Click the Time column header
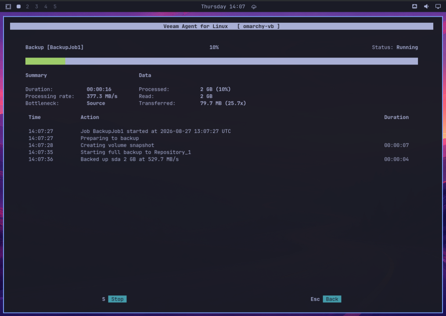 pos(34,117)
